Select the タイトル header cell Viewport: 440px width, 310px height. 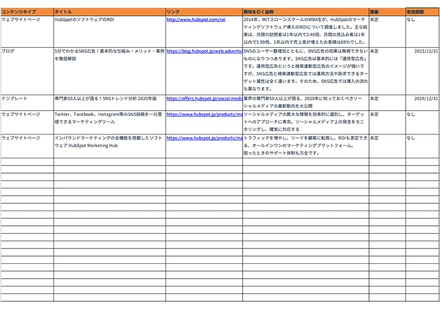tap(109, 12)
